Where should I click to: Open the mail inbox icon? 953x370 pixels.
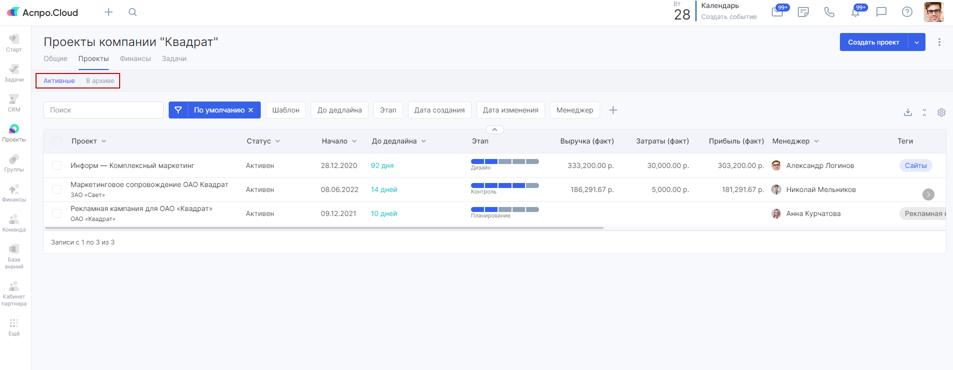pos(777,12)
